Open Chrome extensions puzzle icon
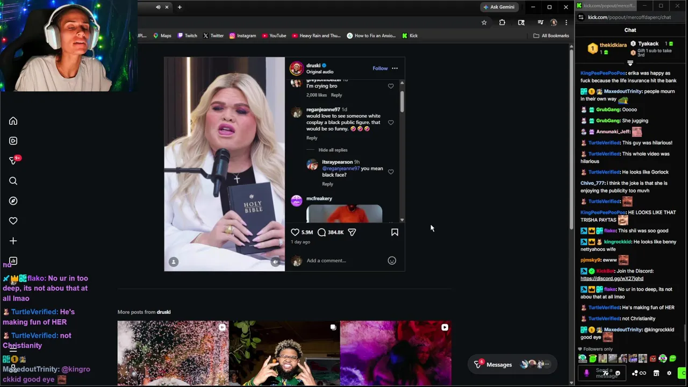Screen dimensions: 688x387 point(502,23)
